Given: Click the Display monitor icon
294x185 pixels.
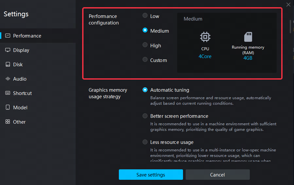Looking at the screenshot, I should click(8, 50).
